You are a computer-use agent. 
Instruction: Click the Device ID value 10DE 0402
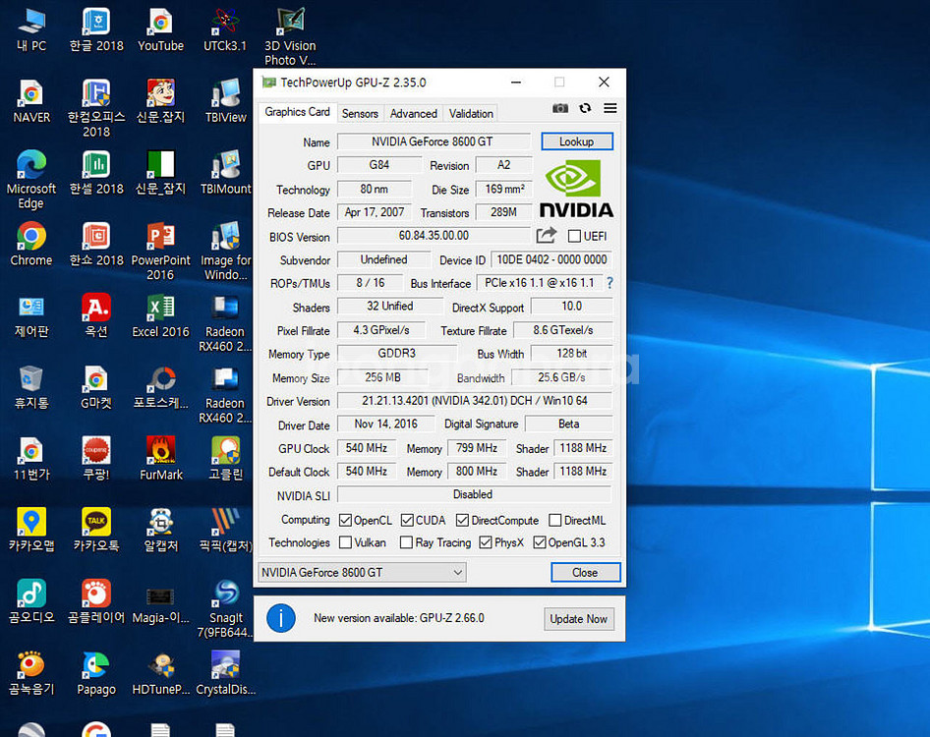point(552,259)
